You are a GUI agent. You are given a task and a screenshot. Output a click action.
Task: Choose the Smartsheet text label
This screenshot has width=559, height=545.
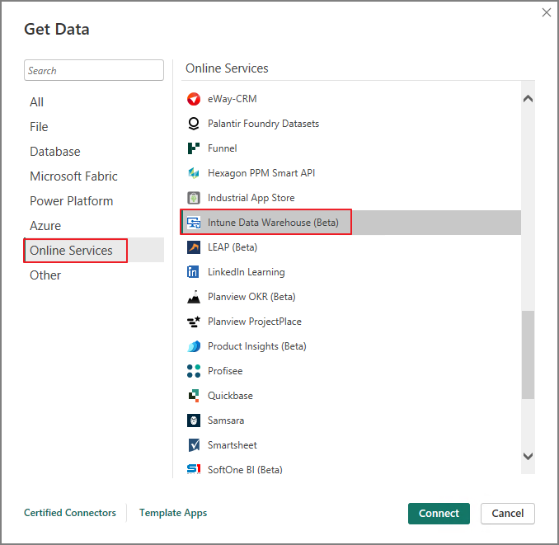click(x=233, y=445)
